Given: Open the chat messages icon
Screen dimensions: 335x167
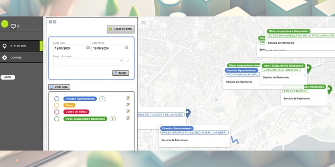Looking at the screenshot, I should pyautogui.click(x=13, y=26).
